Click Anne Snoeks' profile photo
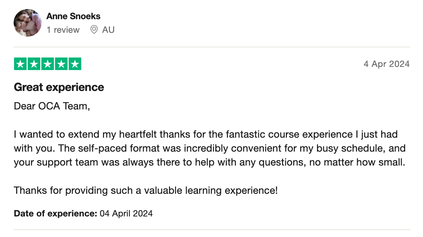The width and height of the screenshot is (423, 237). tap(28, 23)
